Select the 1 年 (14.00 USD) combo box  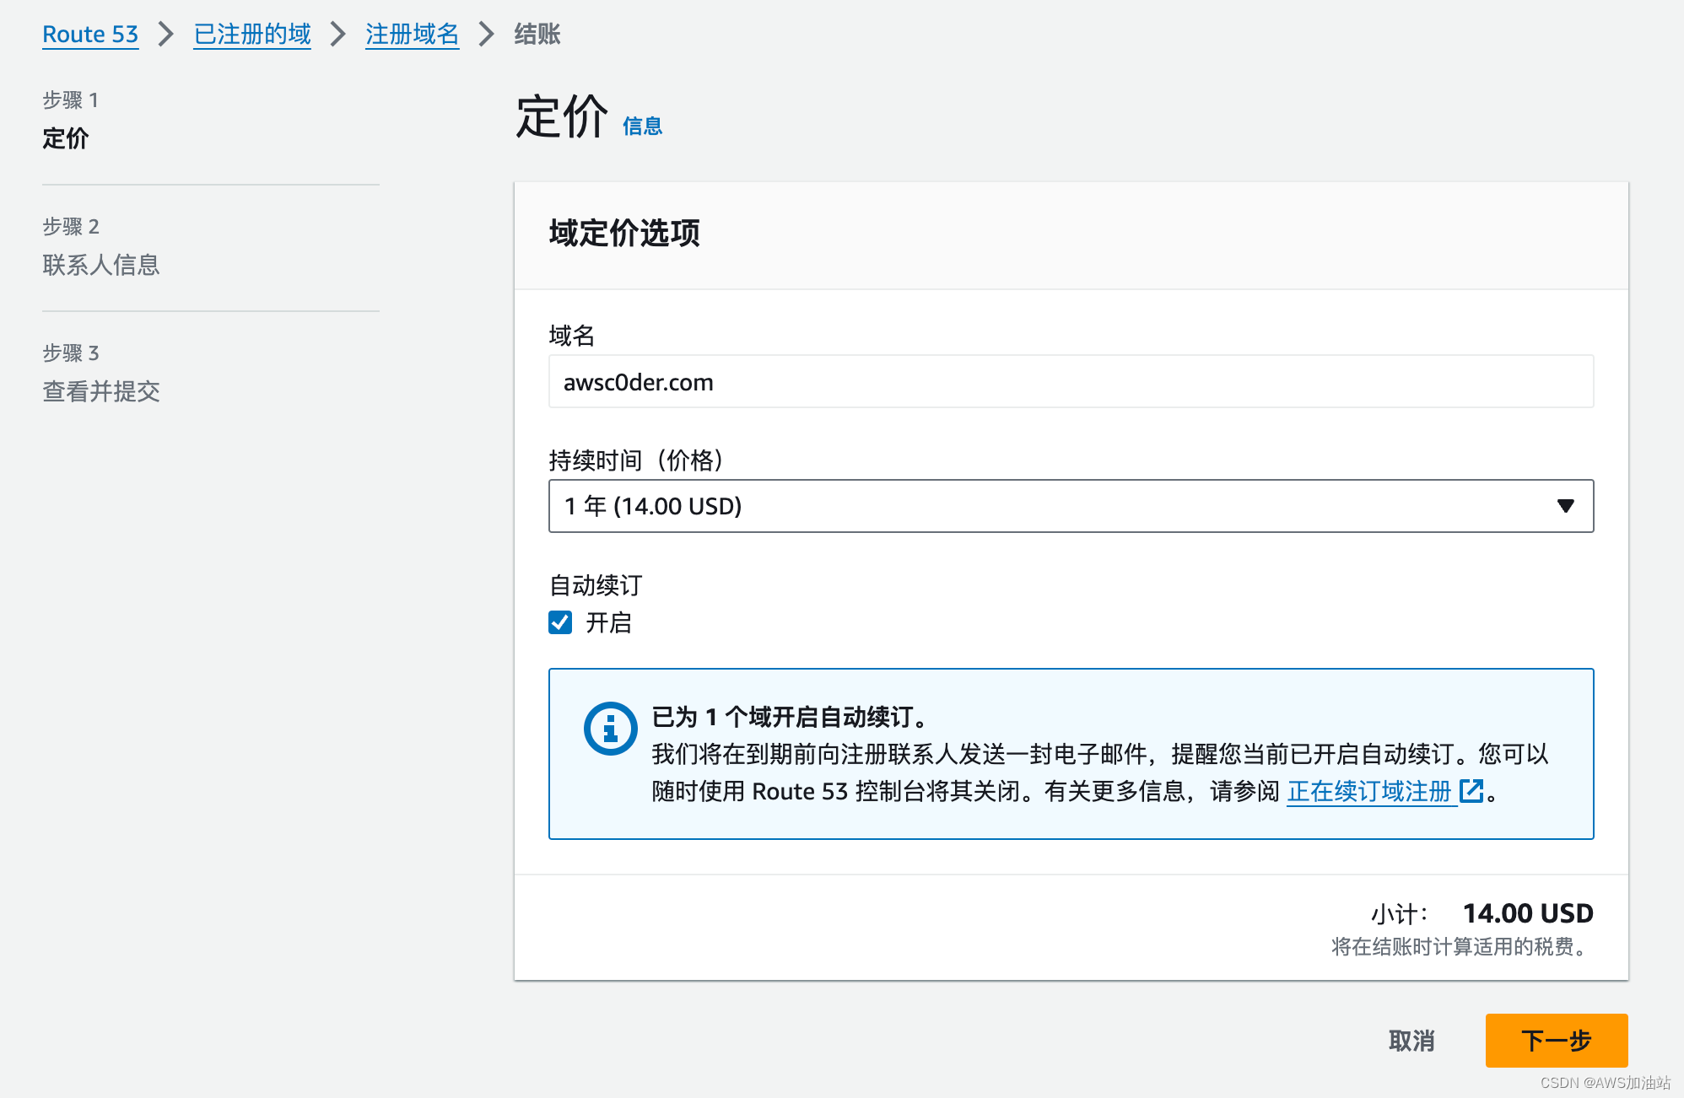(x=653, y=506)
